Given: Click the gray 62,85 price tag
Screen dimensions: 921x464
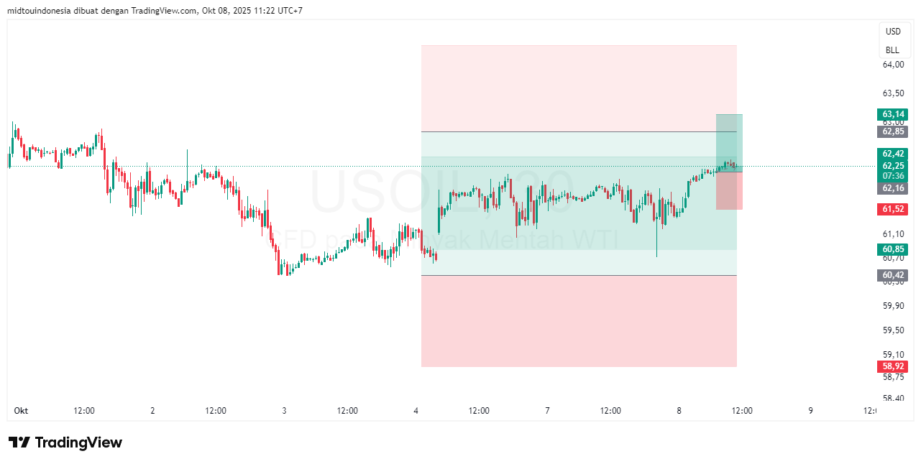Looking at the screenshot, I should (893, 131).
